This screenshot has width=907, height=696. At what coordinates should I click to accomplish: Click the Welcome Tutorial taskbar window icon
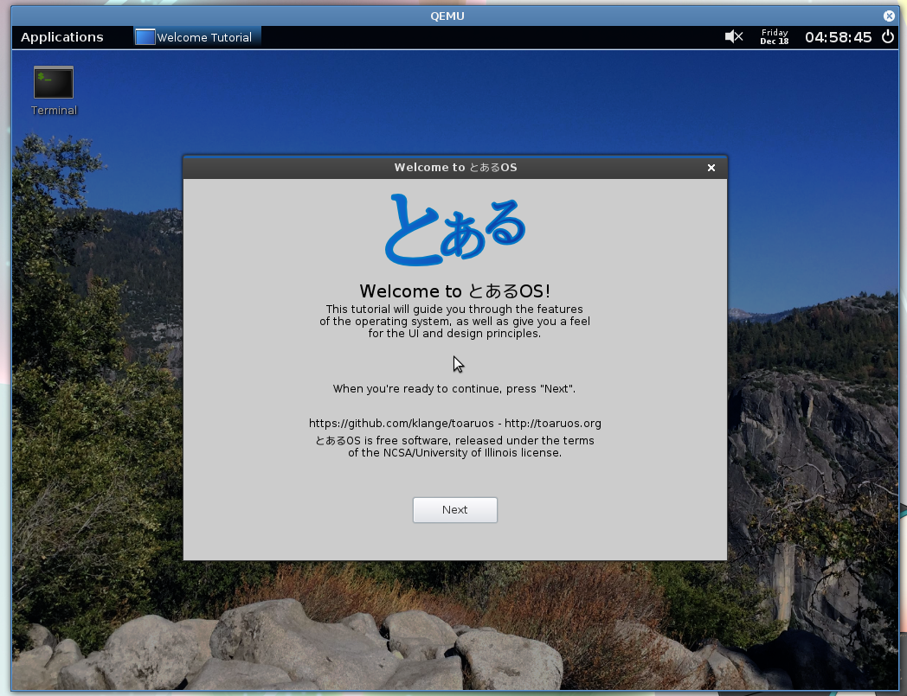[x=145, y=37]
